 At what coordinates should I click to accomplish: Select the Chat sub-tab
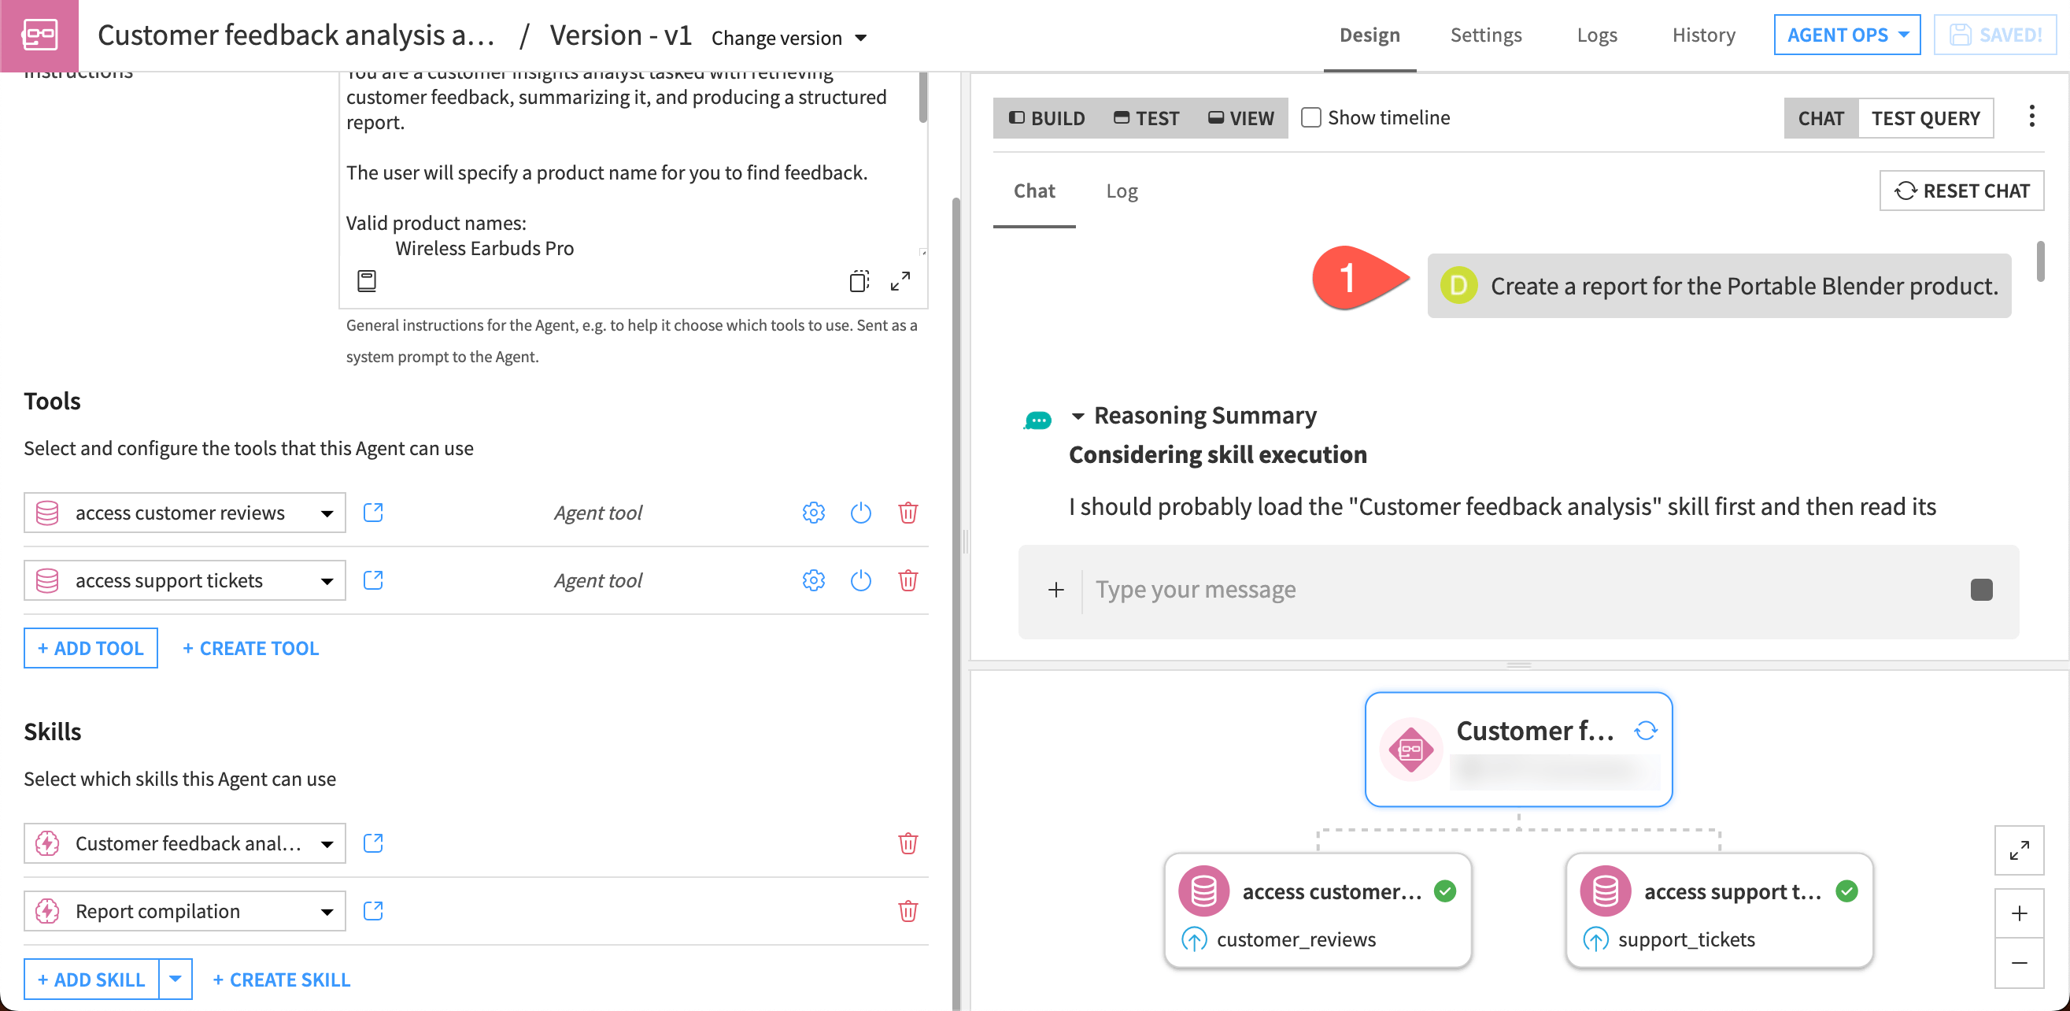(1033, 191)
